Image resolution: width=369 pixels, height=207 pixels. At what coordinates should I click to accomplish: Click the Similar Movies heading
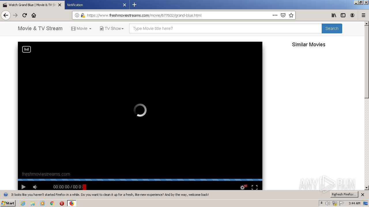coord(308,45)
